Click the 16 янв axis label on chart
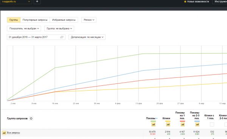 click(55, 103)
